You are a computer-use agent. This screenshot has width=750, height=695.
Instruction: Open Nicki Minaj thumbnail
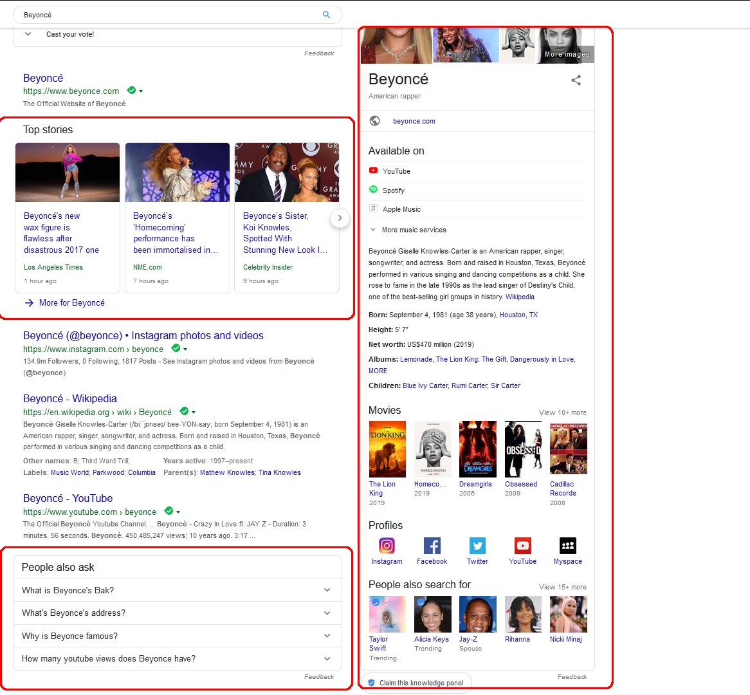coord(568,614)
